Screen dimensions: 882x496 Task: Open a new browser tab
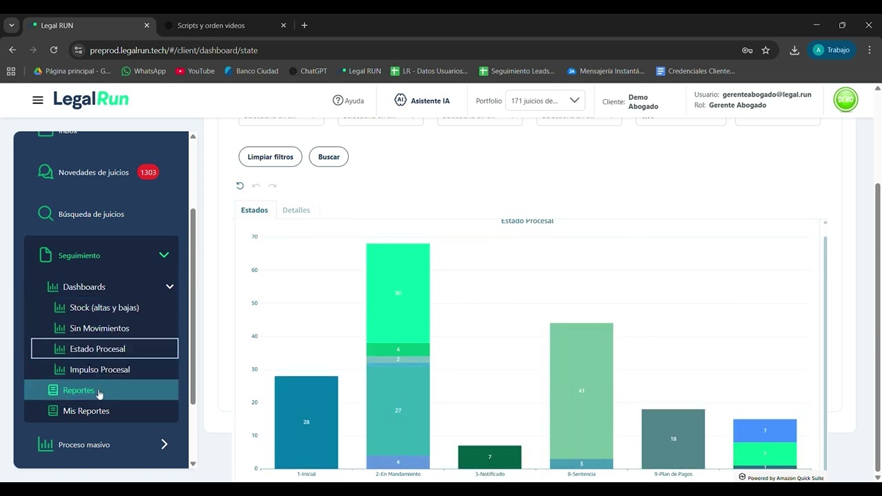point(305,25)
